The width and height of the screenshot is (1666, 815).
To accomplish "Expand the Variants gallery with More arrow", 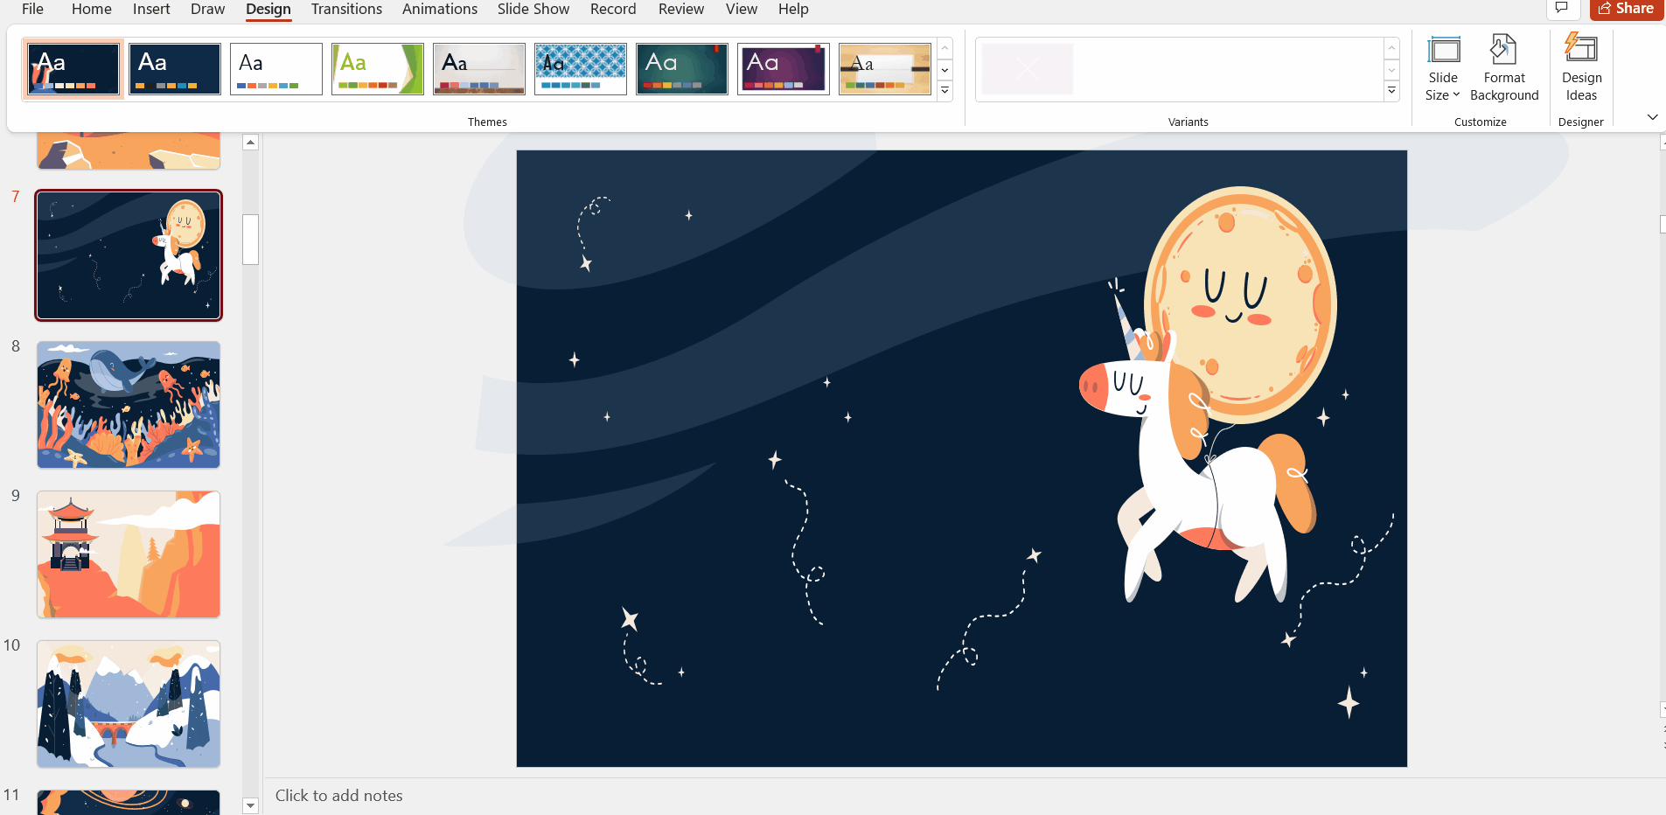I will [1391, 91].
